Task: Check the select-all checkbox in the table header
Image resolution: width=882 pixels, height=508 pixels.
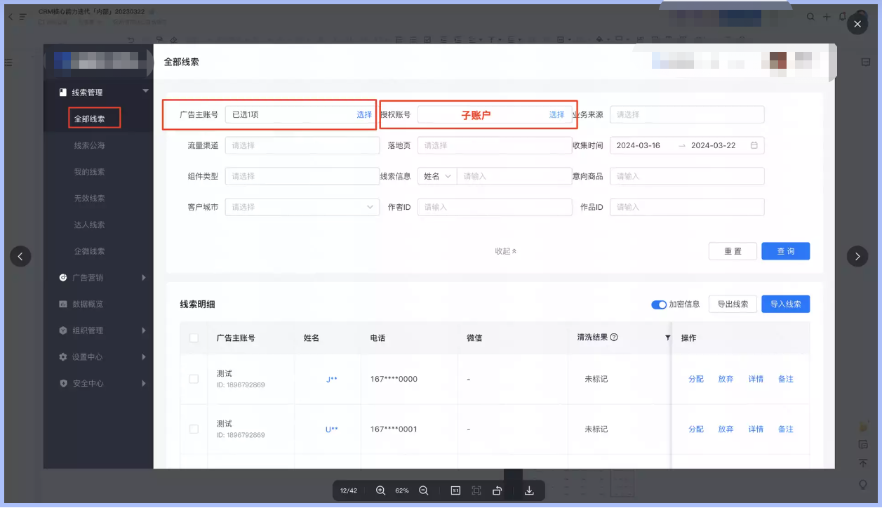Action: (194, 337)
